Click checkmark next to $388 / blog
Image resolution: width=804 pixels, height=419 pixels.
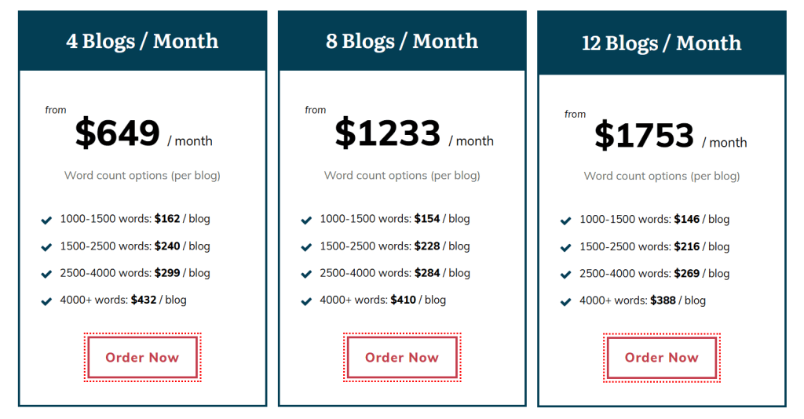565,302
